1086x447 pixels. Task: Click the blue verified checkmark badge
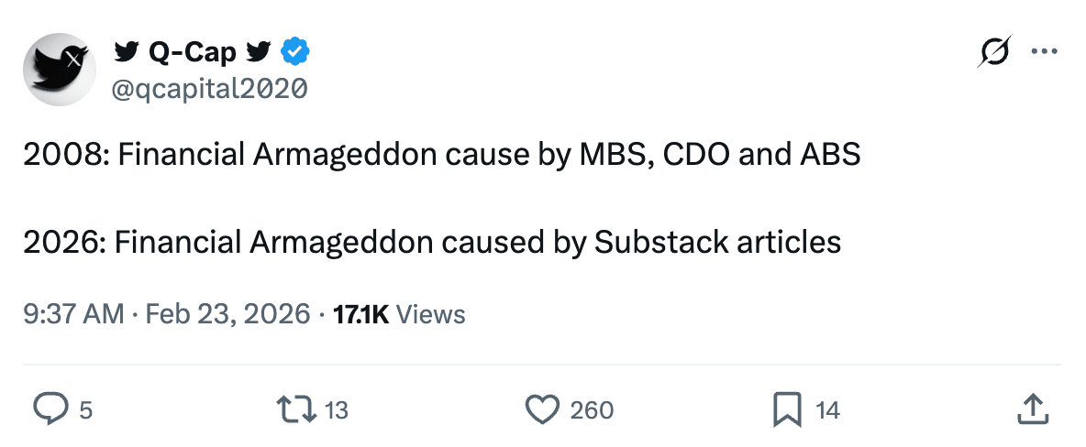(295, 53)
